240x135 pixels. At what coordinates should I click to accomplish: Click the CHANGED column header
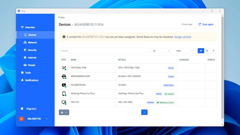tap(184, 60)
